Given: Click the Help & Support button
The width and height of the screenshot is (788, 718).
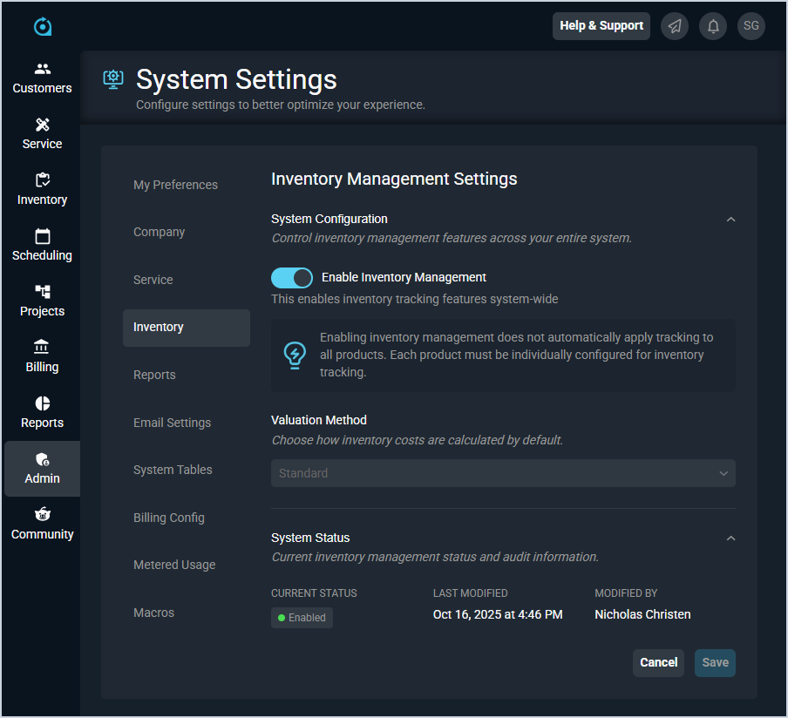Looking at the screenshot, I should (x=601, y=26).
